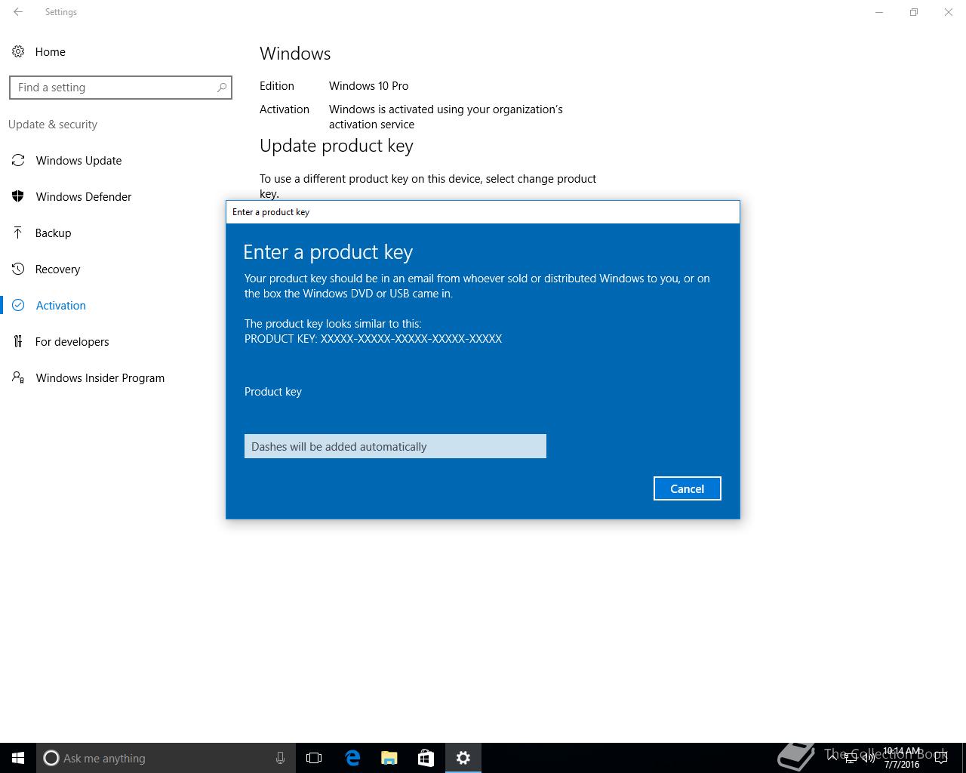Screen dimensions: 966x773
Task: Select the Activation checkmark icon
Action: (18, 305)
